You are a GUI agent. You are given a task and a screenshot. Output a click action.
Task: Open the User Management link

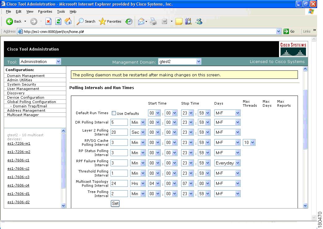click(x=23, y=89)
